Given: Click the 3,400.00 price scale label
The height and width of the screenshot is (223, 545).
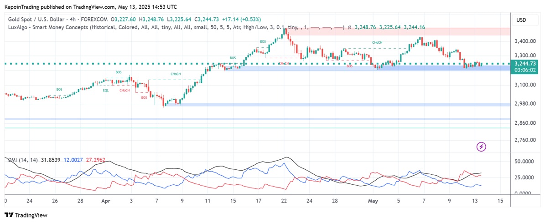Looking at the screenshot, I should (524, 41).
